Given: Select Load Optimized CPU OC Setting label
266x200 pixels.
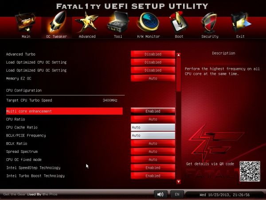Looking at the screenshot, I should pos(36,62).
